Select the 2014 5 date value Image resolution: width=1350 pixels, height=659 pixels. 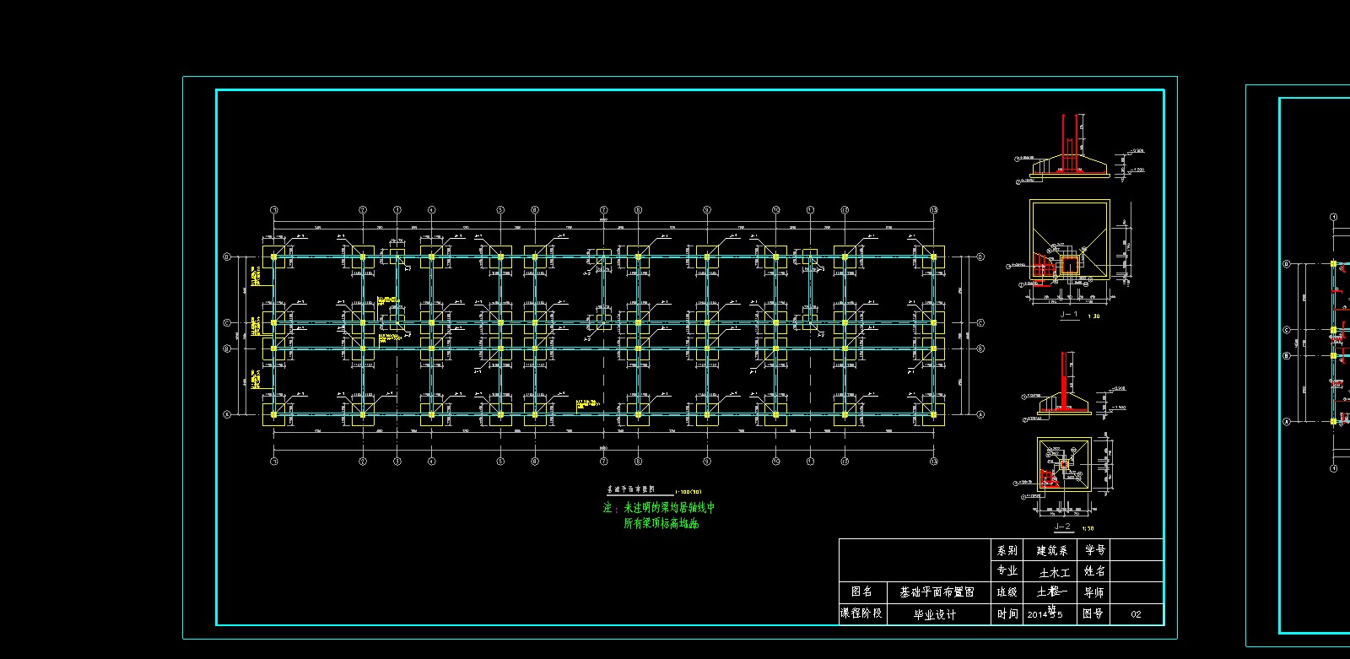tap(1046, 614)
